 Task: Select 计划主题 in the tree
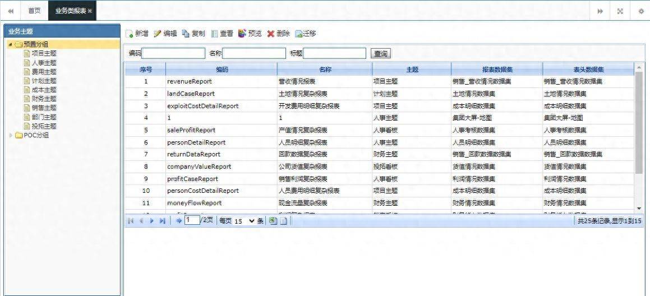[x=44, y=81]
